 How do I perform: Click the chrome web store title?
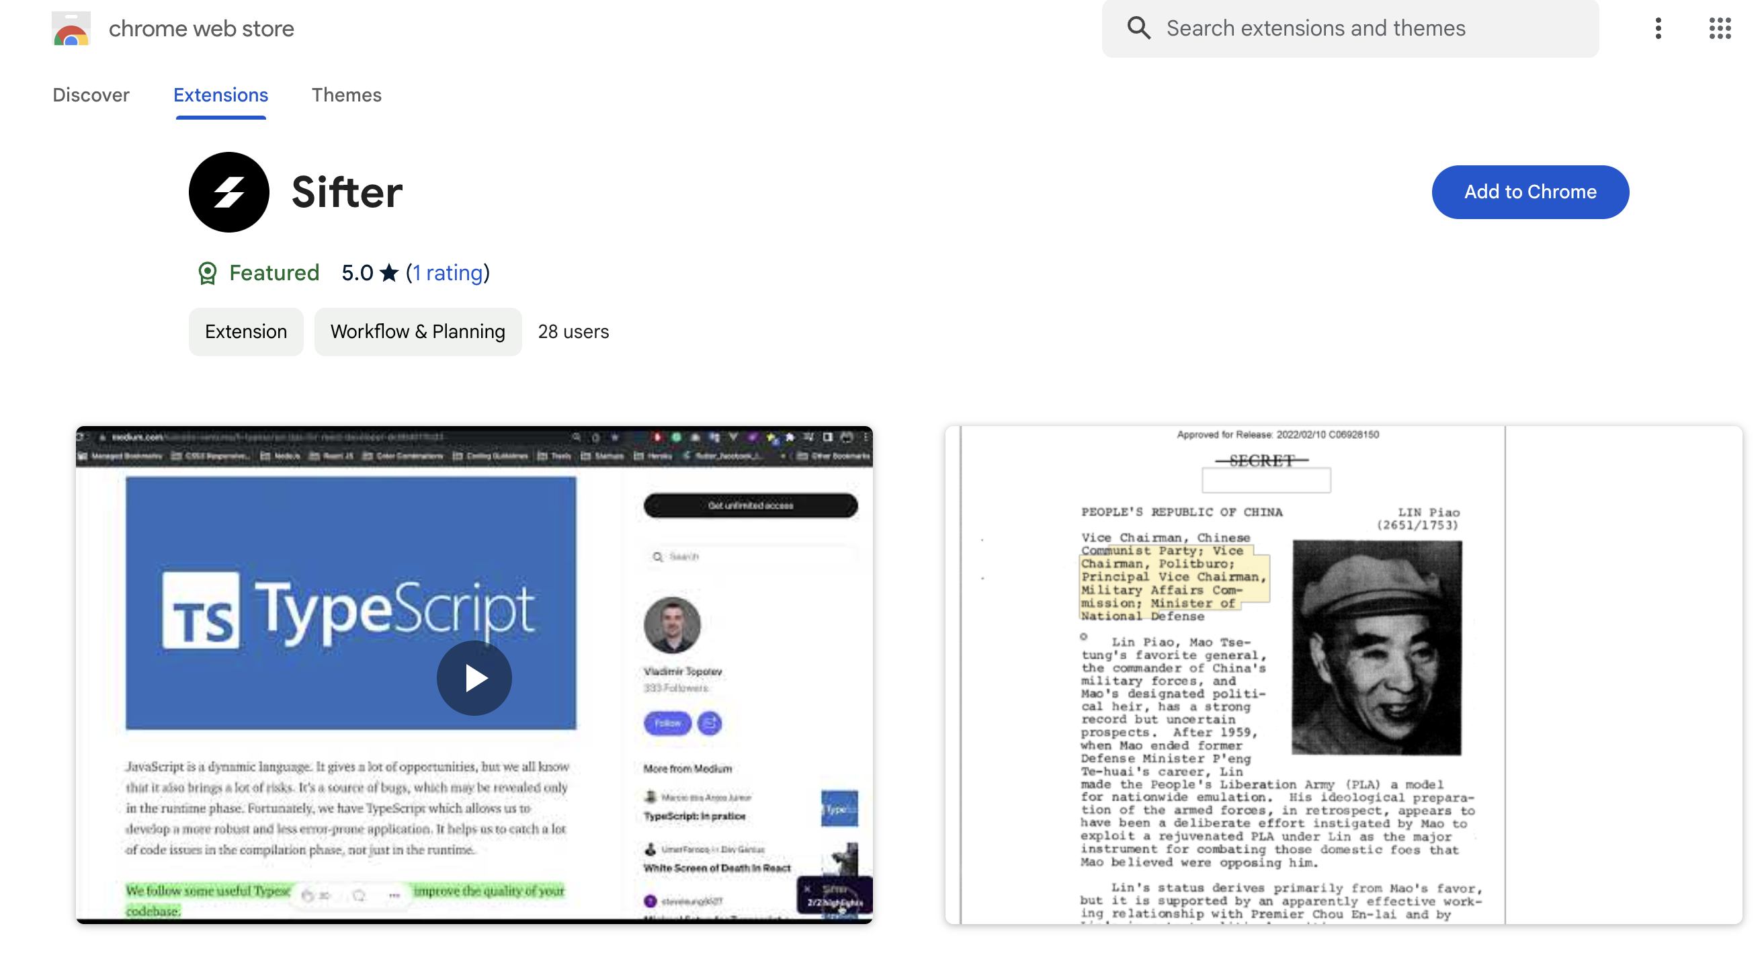coord(201,29)
